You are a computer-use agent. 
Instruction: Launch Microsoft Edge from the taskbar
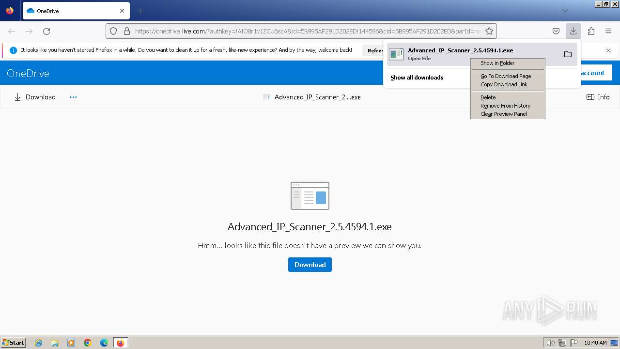pyautogui.click(x=104, y=343)
